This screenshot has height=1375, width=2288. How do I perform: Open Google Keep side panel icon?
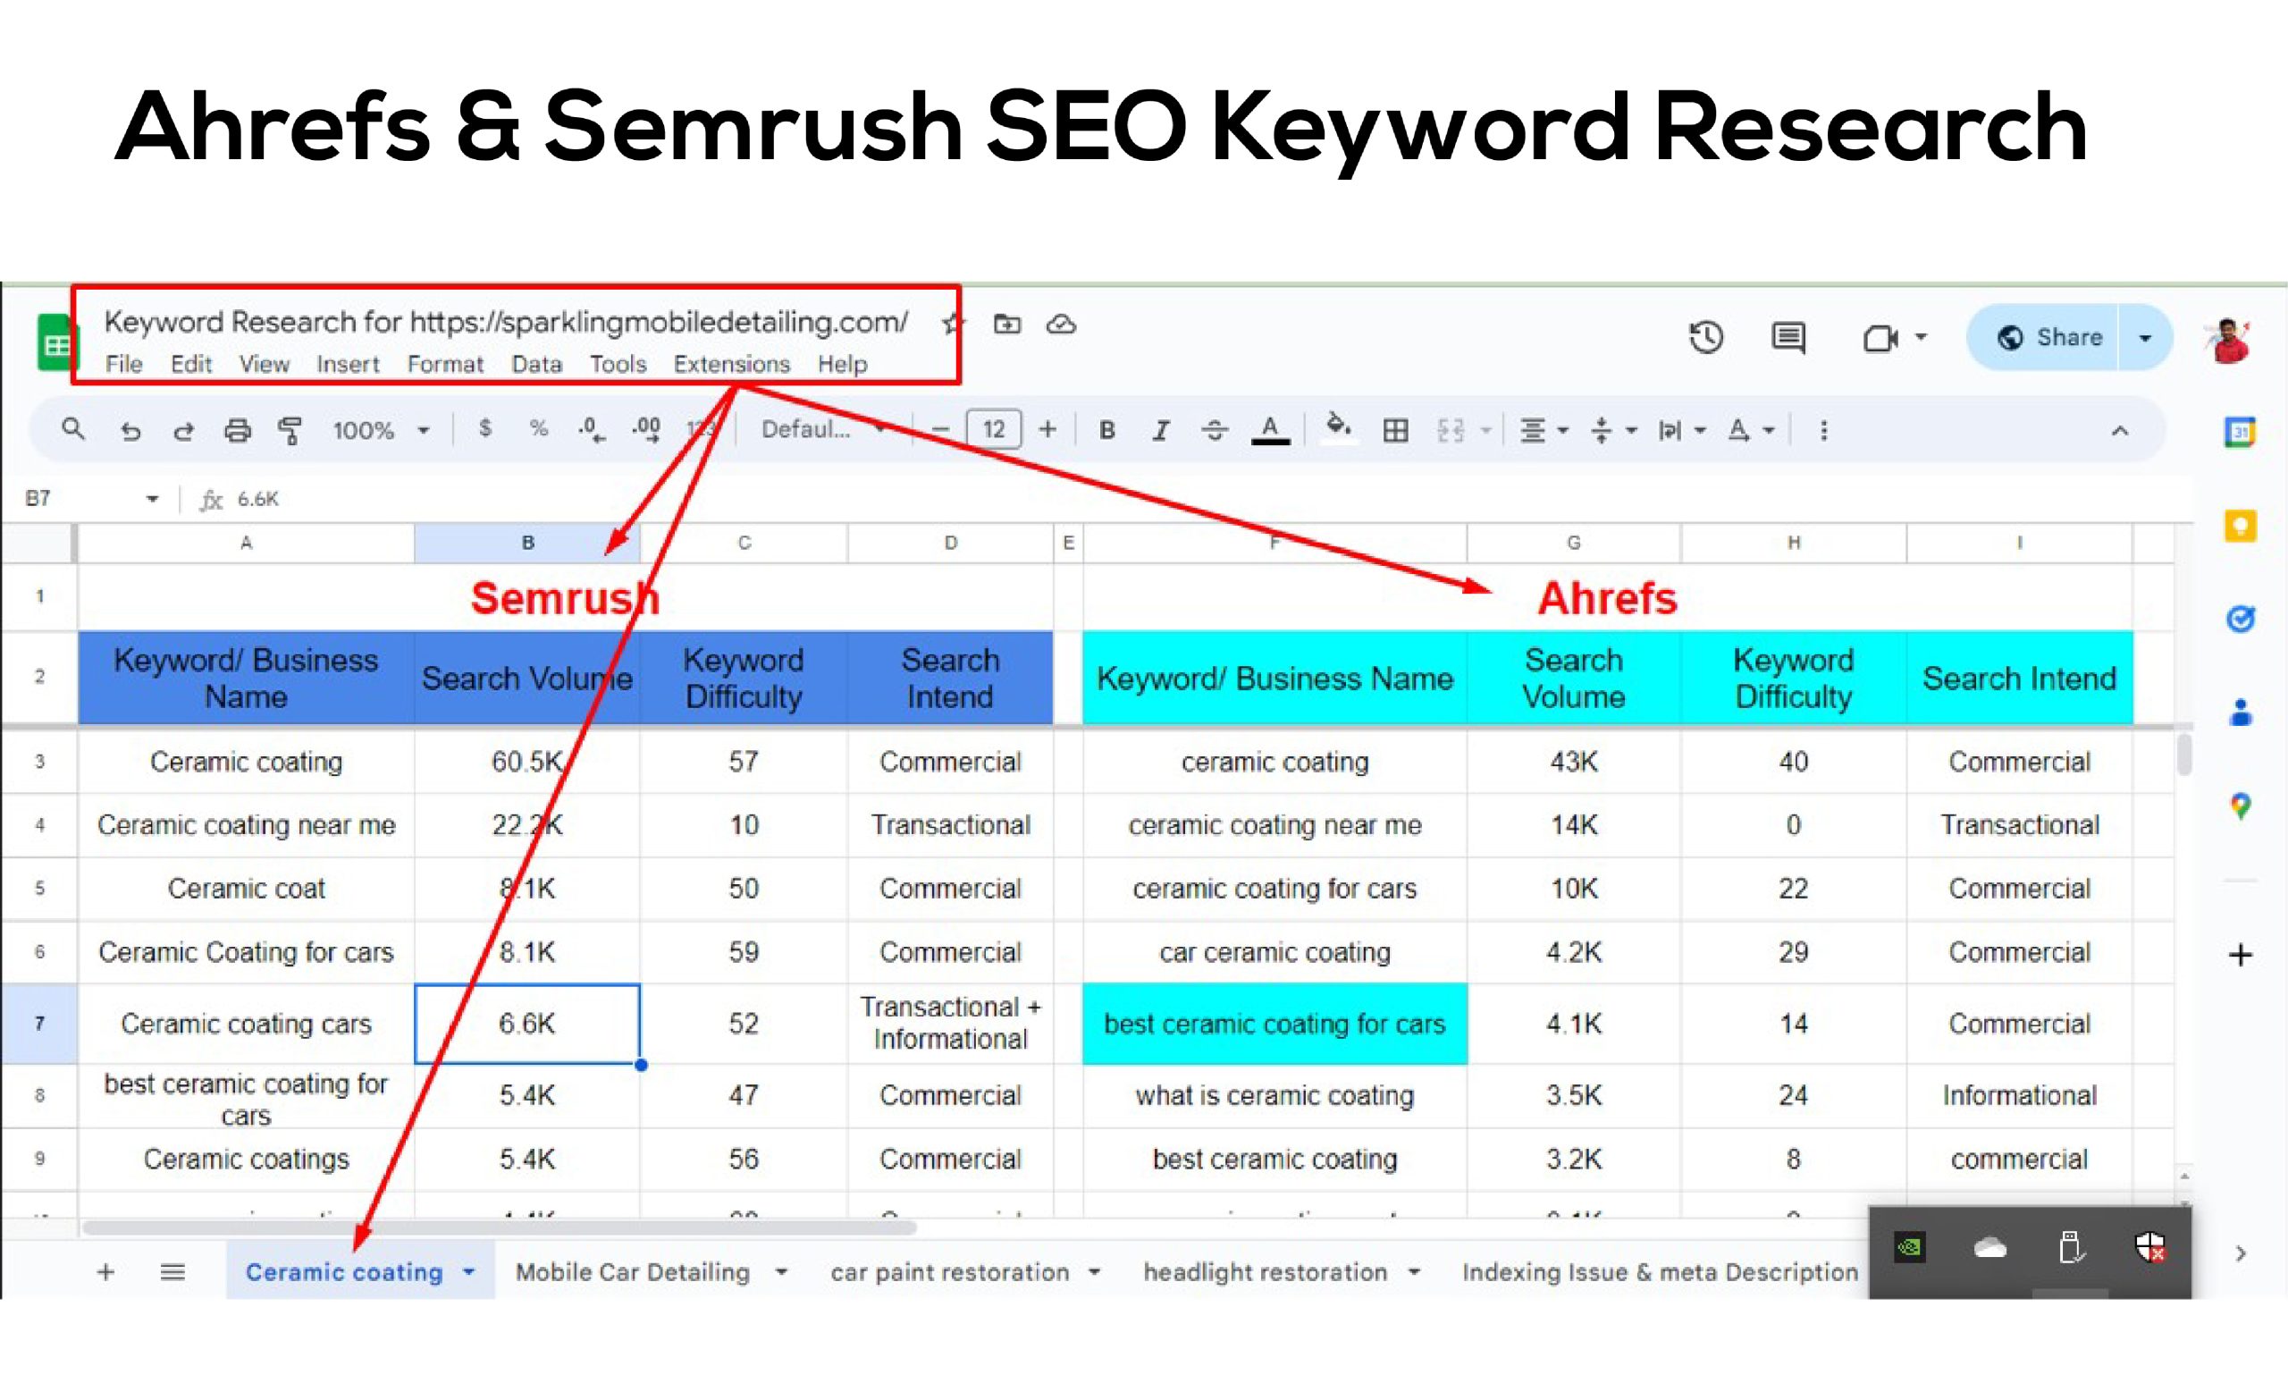point(2240,526)
